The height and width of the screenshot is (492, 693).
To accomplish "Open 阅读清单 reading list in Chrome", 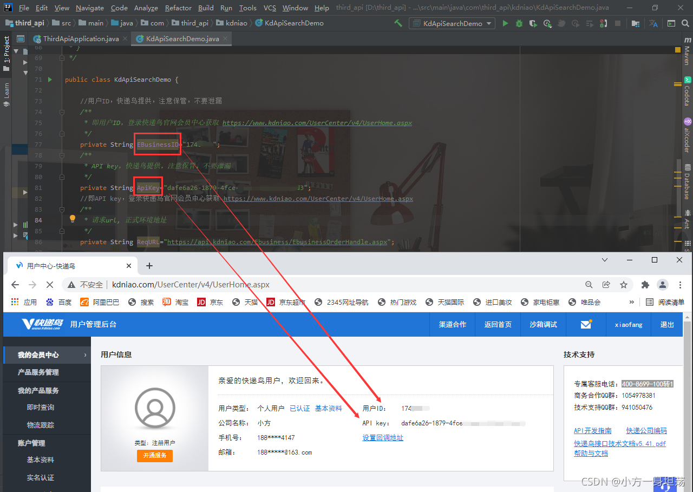I will pyautogui.click(x=665, y=302).
